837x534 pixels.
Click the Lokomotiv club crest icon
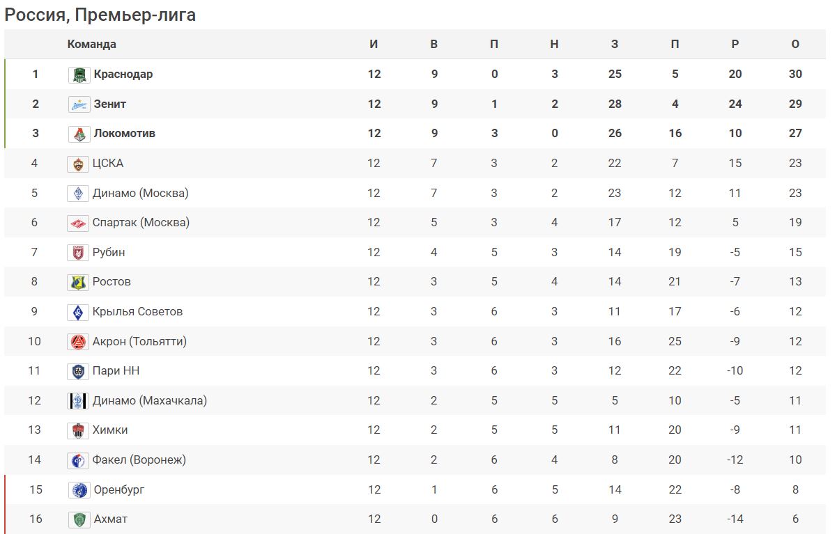pos(79,134)
